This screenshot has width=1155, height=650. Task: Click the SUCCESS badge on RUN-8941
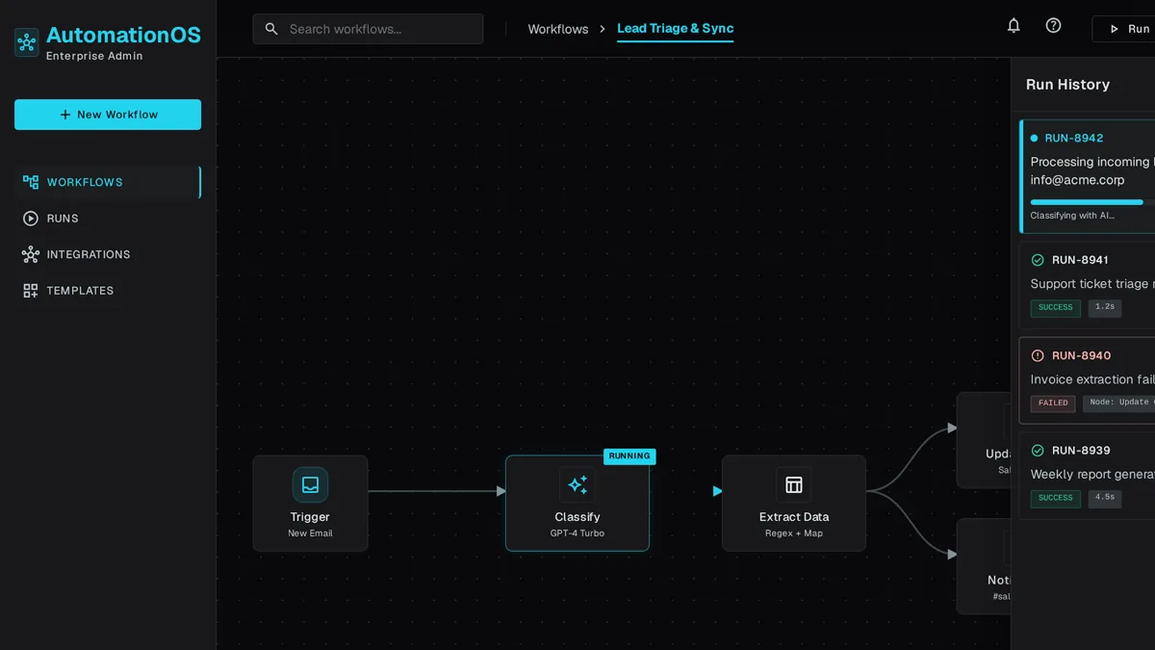[1056, 308]
